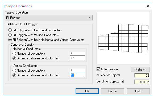This screenshot has width=153, height=96.
Task: Toggle the Auto Preview checkbox
Action: tap(98, 69)
